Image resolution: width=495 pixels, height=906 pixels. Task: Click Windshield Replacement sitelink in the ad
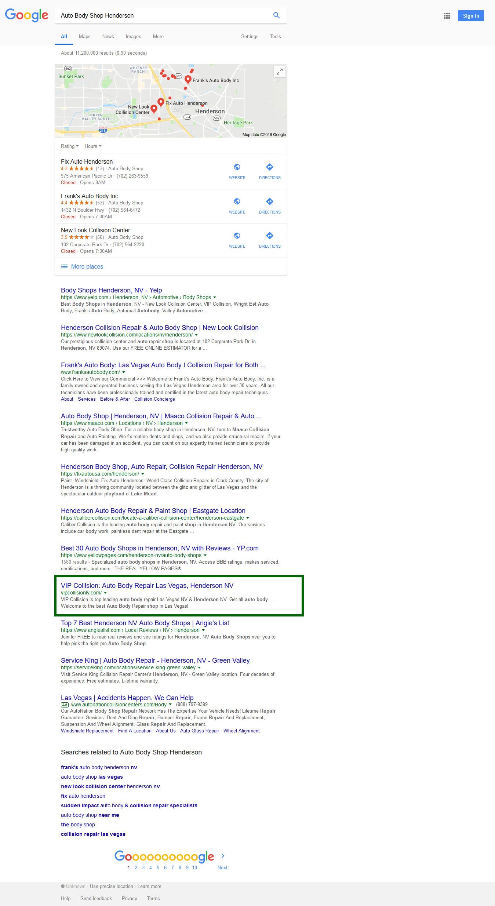pyautogui.click(x=87, y=731)
